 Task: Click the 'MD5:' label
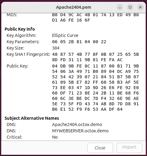click(x=12, y=15)
